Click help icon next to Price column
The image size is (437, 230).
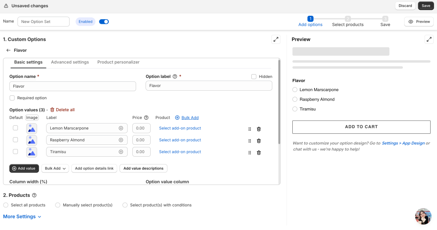tap(146, 118)
